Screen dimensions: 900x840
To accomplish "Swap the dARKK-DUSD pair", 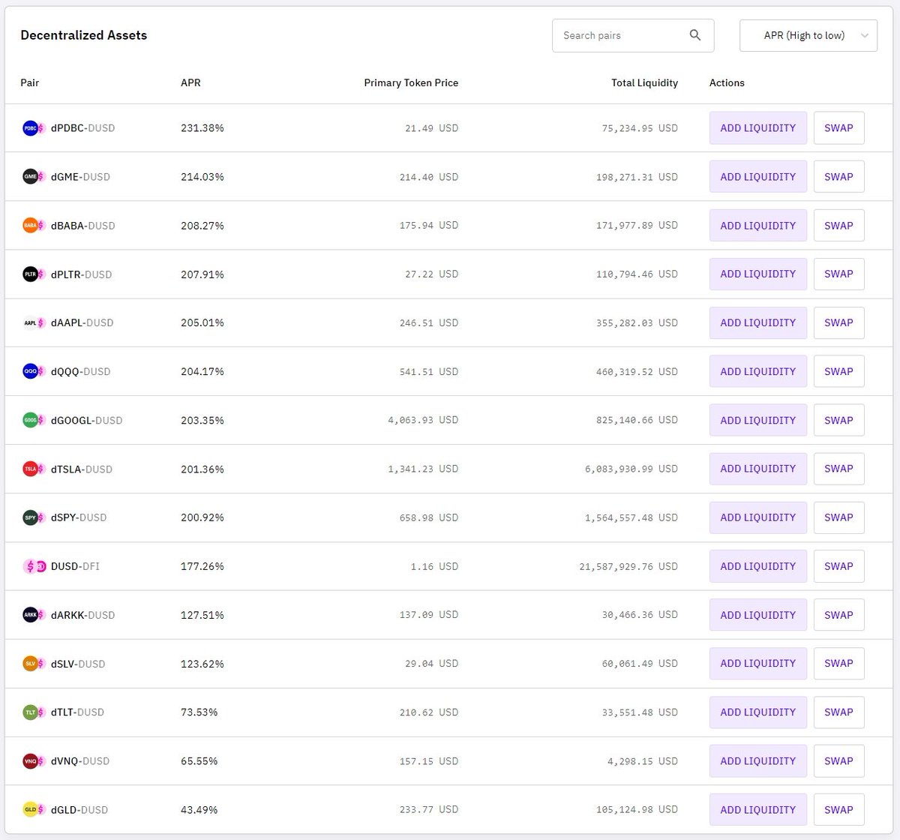I will [x=838, y=615].
